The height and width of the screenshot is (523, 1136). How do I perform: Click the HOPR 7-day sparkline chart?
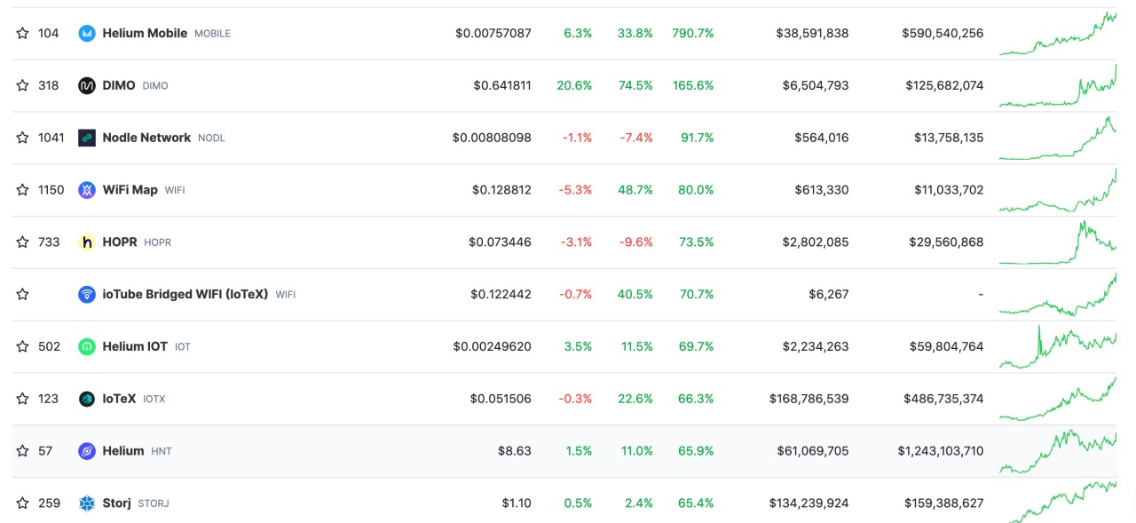pos(1058,242)
